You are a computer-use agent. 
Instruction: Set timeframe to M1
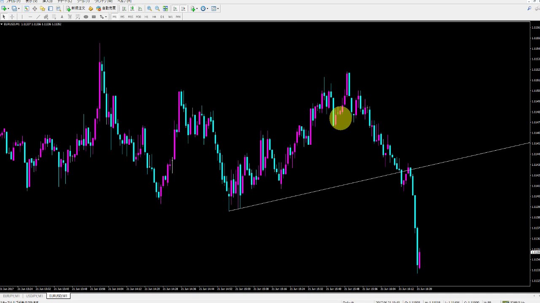(x=114, y=17)
